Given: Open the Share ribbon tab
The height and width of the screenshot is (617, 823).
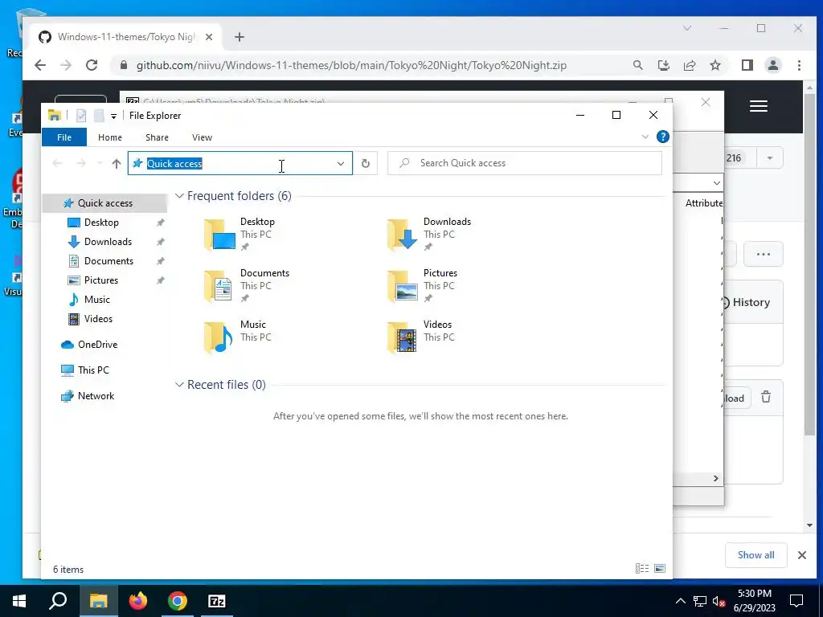Looking at the screenshot, I should 157,137.
